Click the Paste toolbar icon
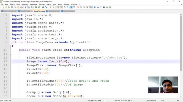Image resolution: width=183 pixels, height=102 pixels. (x=32, y=7)
